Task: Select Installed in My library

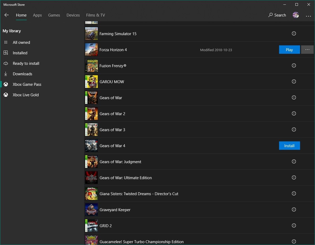Action: click(x=20, y=53)
